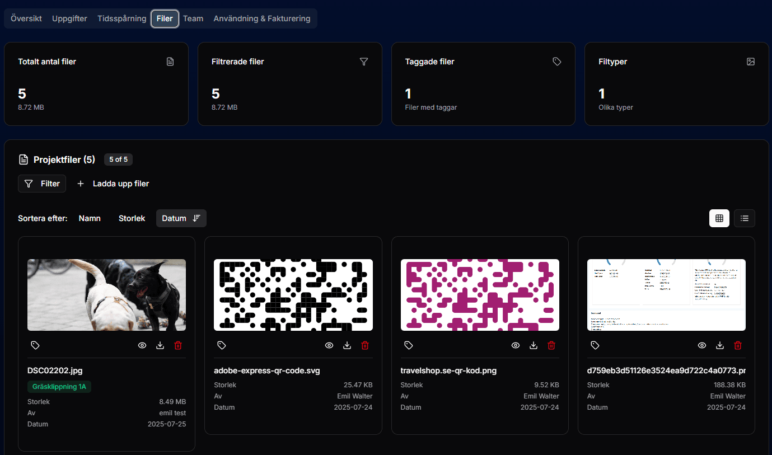772x455 pixels.
Task: Delete the d759eb3d51126e file
Action: pyautogui.click(x=738, y=345)
